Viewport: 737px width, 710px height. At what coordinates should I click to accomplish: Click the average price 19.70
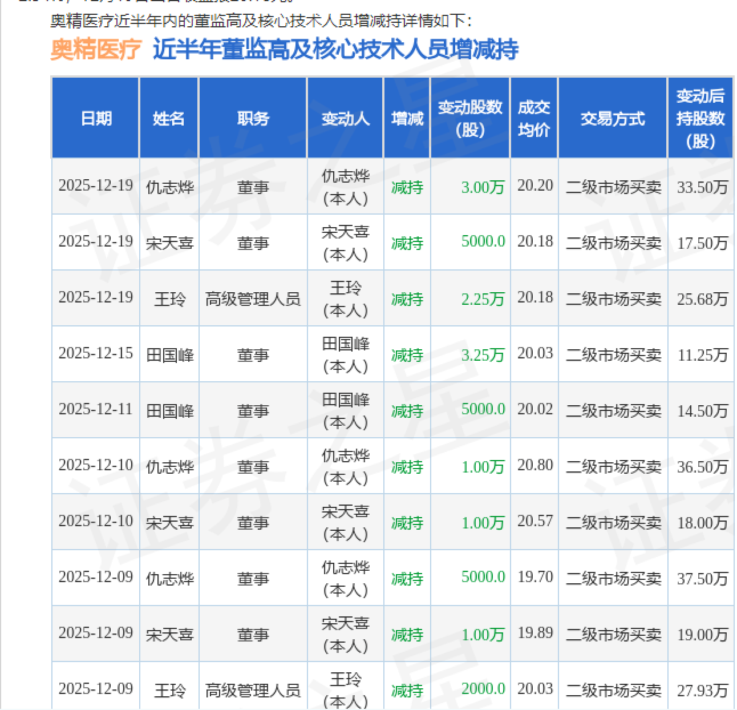pos(535,577)
